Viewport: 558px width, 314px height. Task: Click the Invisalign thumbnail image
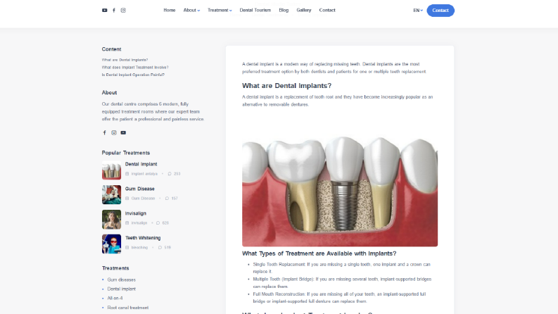tap(111, 219)
